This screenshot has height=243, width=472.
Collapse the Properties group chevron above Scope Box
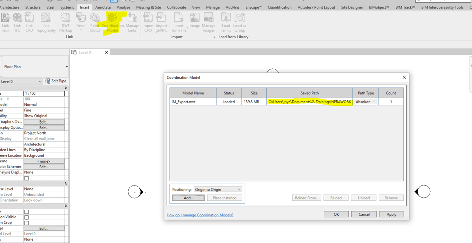(x=66, y=183)
